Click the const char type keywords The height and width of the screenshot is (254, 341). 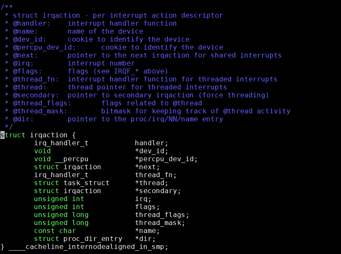[x=55, y=231]
